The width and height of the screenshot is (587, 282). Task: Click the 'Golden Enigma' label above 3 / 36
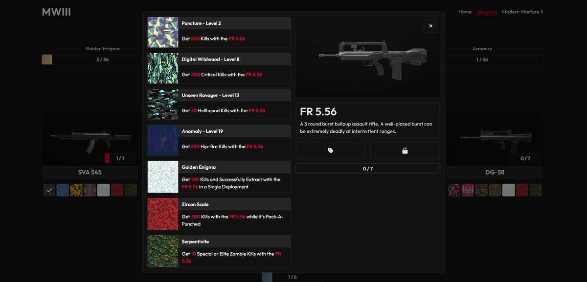click(x=102, y=49)
